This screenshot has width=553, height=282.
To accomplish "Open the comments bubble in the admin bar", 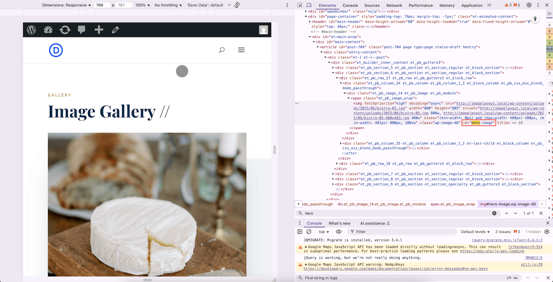I will pyautogui.click(x=82, y=30).
